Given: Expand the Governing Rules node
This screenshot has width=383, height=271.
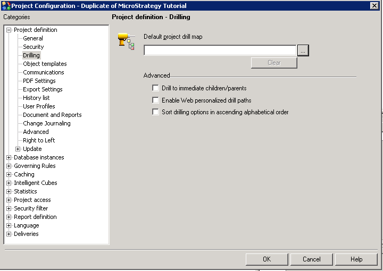Looking at the screenshot, I should (x=9, y=166).
